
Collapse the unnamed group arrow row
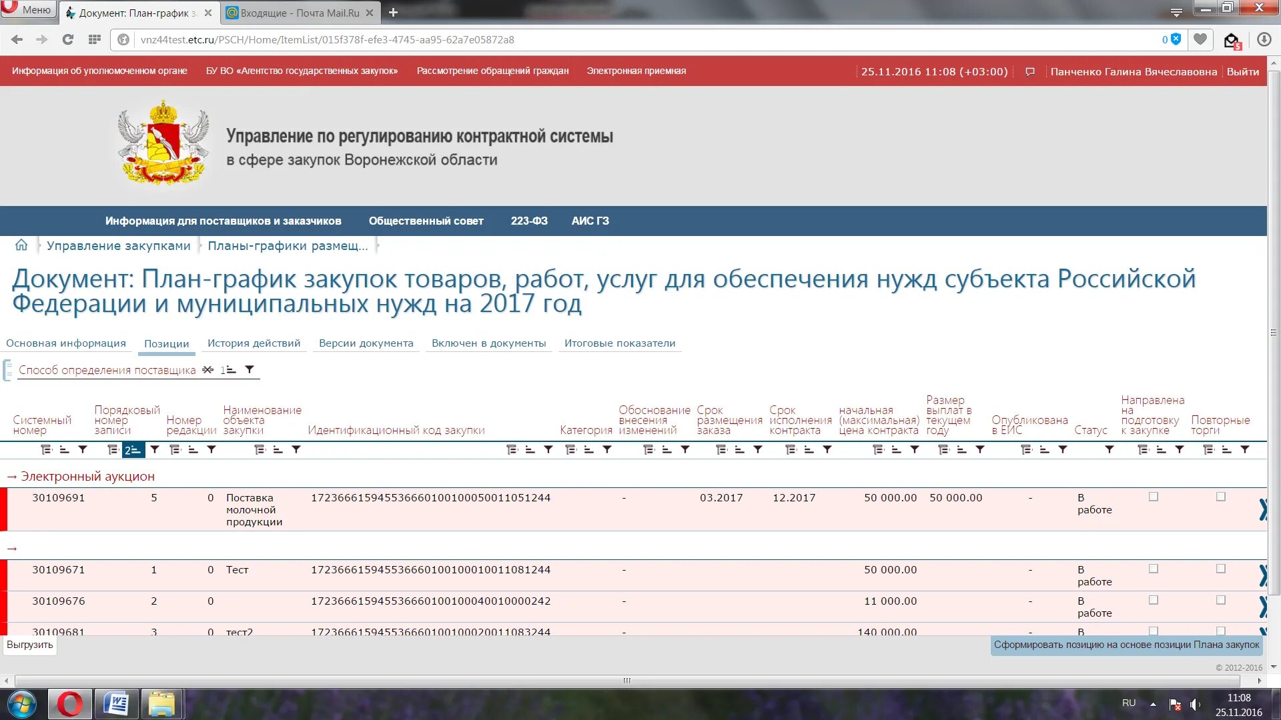coord(12,549)
